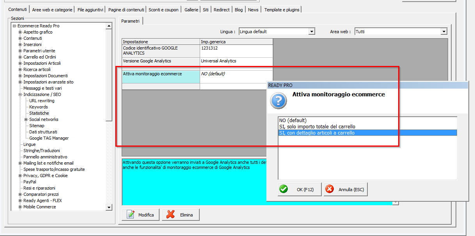Click the Sezioni tree scroll-down arrow
This screenshot has height=236, width=475.
coord(109,208)
